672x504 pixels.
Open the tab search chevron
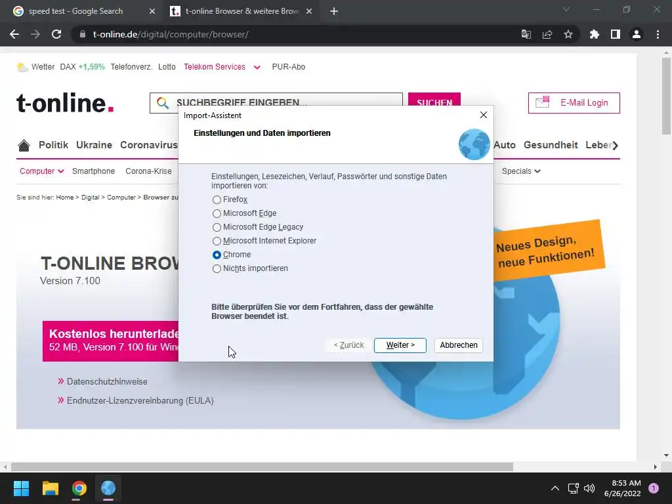pos(566,9)
